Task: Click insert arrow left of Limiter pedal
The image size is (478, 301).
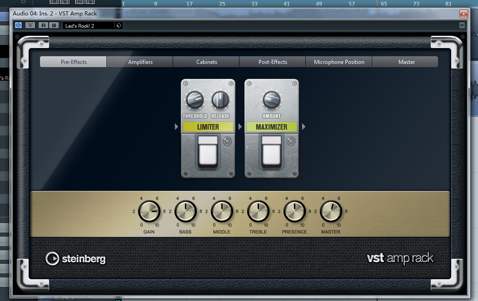Action: click(x=176, y=127)
